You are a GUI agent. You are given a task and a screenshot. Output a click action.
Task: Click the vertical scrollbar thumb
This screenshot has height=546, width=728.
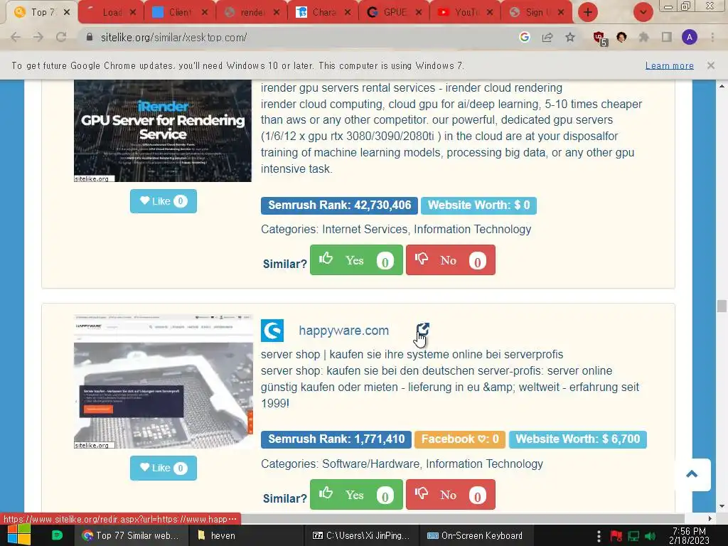[722, 306]
